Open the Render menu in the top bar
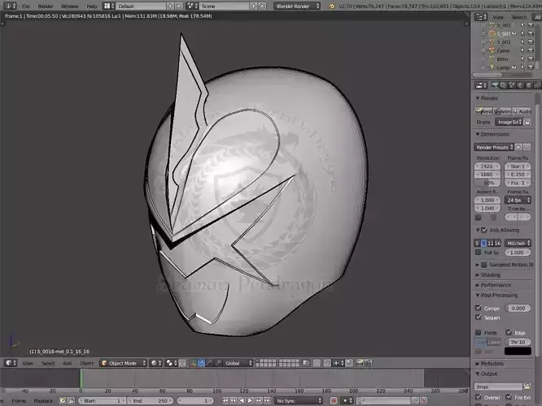Screen dimensions: 542x406 [x=46, y=6]
